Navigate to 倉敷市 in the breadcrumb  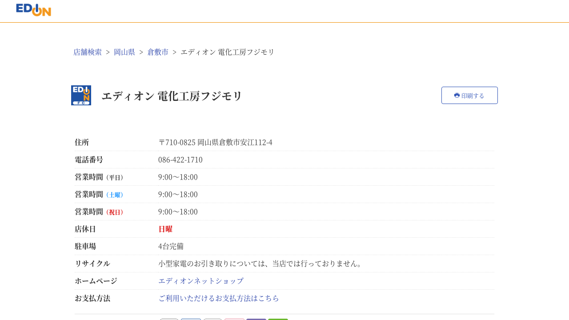pyautogui.click(x=158, y=52)
